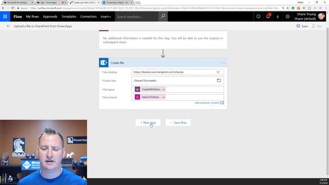Click the search magnifier button

[x=163, y=16]
